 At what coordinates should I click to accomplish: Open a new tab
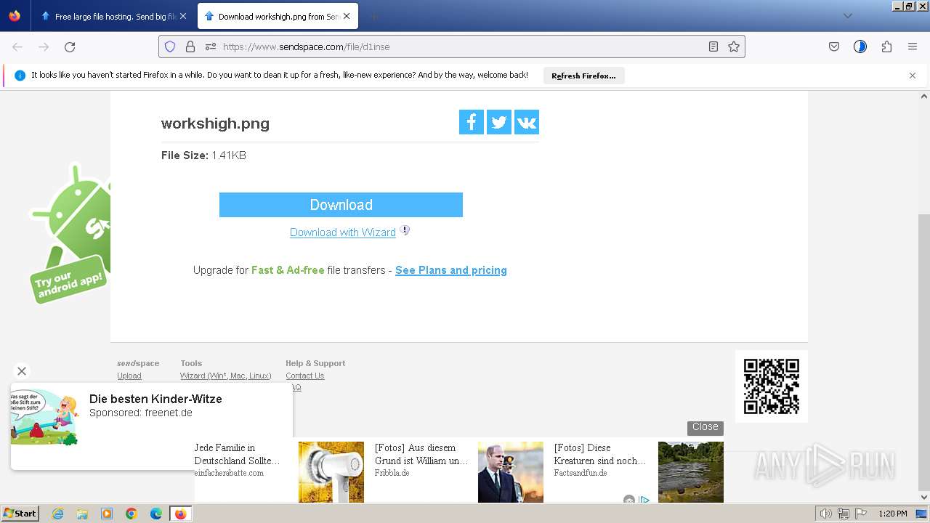point(373,16)
